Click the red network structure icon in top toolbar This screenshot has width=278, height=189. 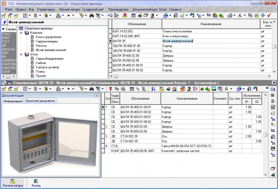125,16
